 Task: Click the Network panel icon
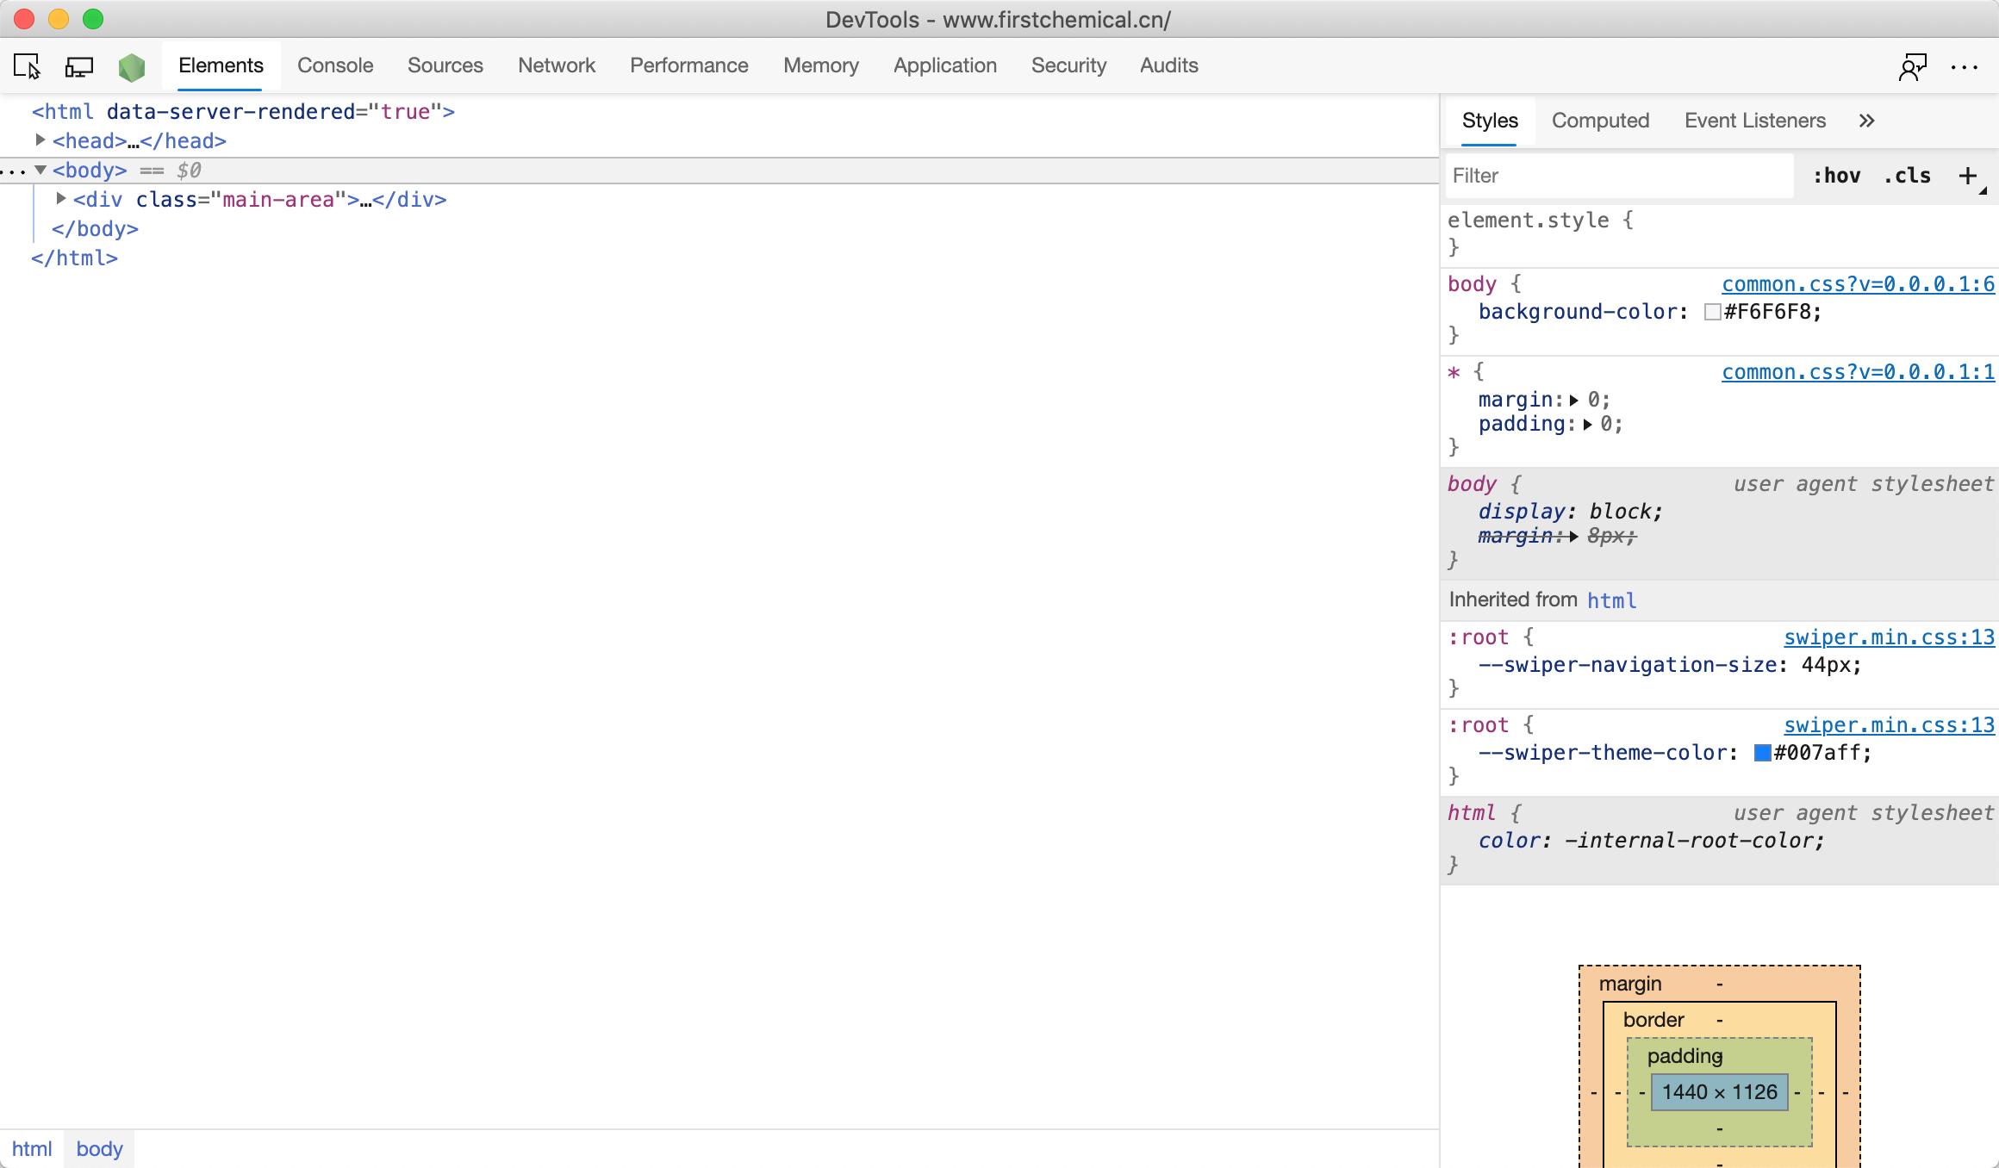(x=556, y=65)
